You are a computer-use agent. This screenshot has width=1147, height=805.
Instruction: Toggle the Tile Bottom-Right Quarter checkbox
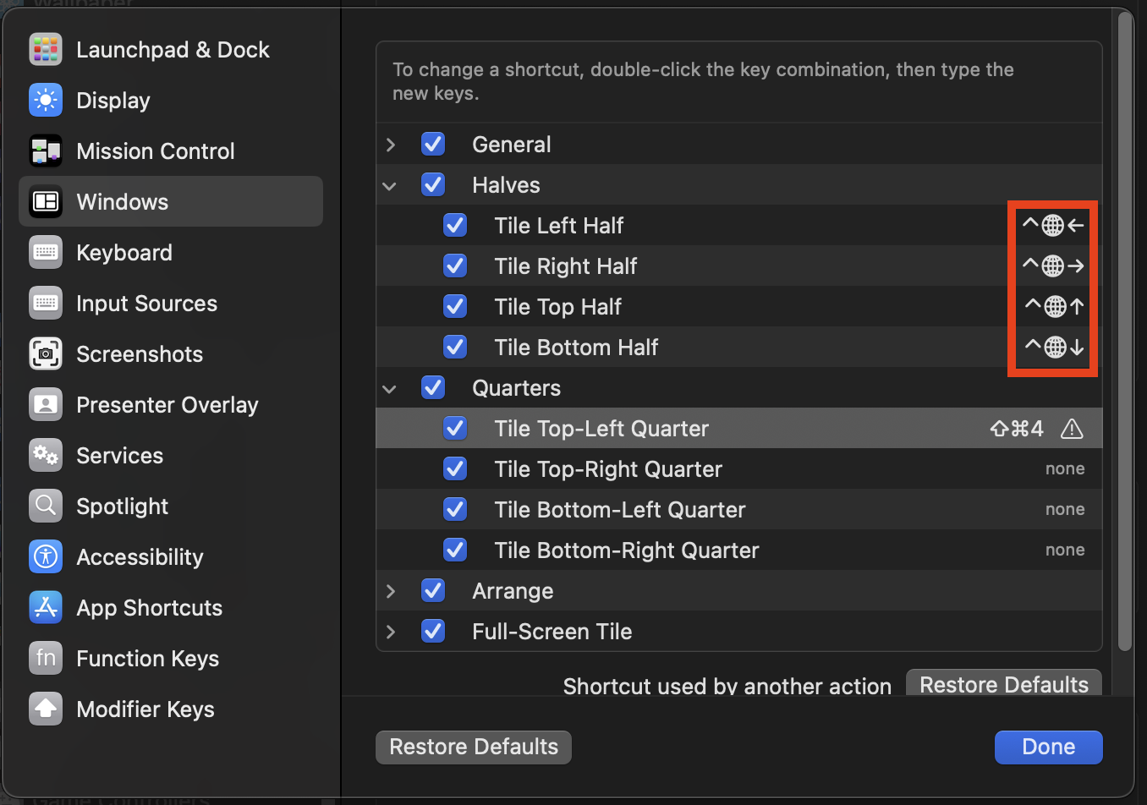(455, 550)
